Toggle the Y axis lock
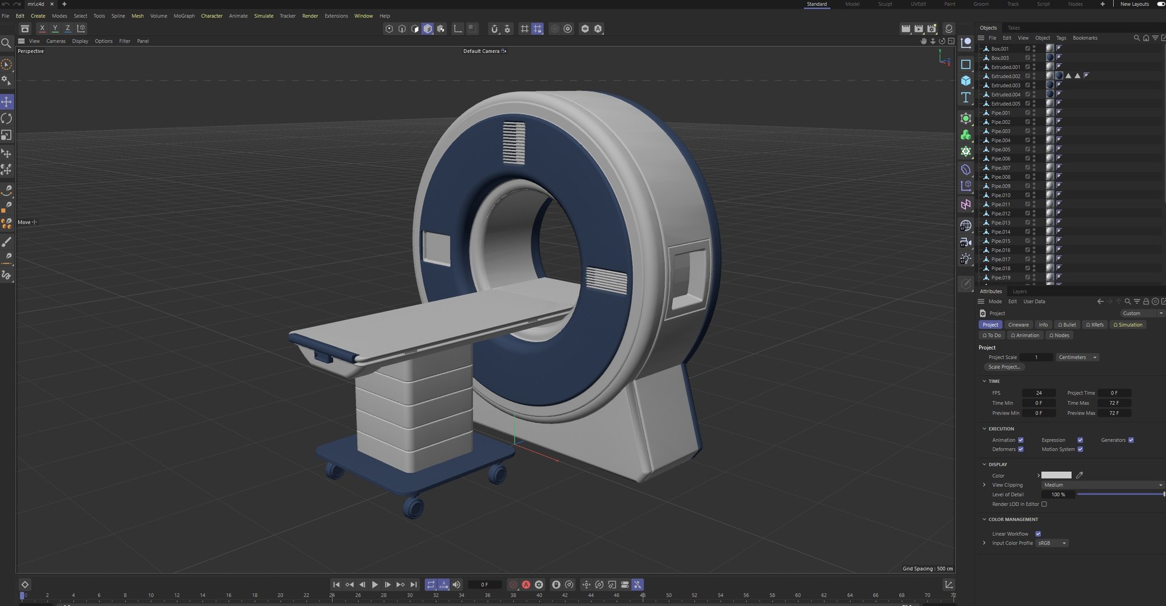 pos(55,29)
